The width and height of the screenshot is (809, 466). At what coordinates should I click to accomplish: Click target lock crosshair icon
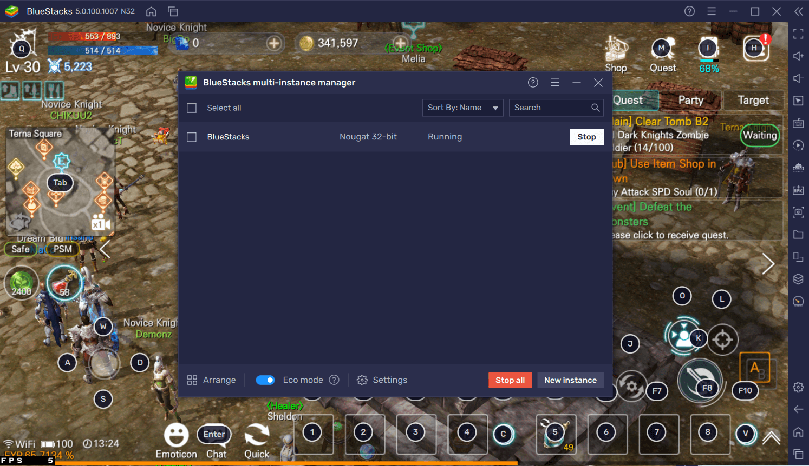(x=722, y=340)
